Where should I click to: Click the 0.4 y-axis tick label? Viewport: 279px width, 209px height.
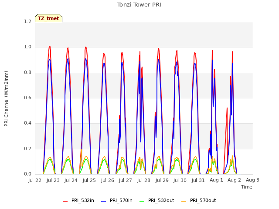(28, 123)
